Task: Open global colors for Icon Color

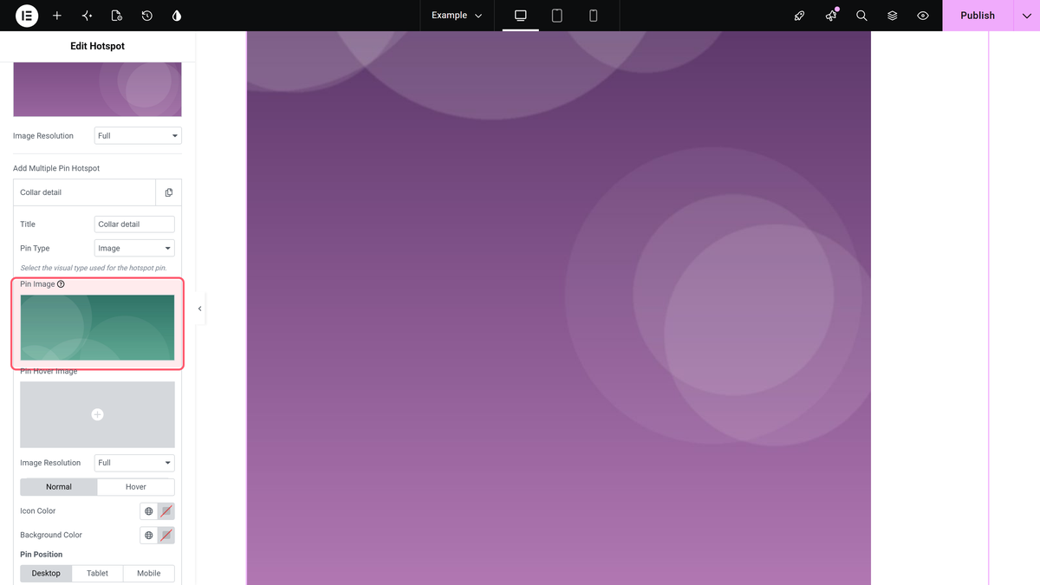Action: click(149, 511)
